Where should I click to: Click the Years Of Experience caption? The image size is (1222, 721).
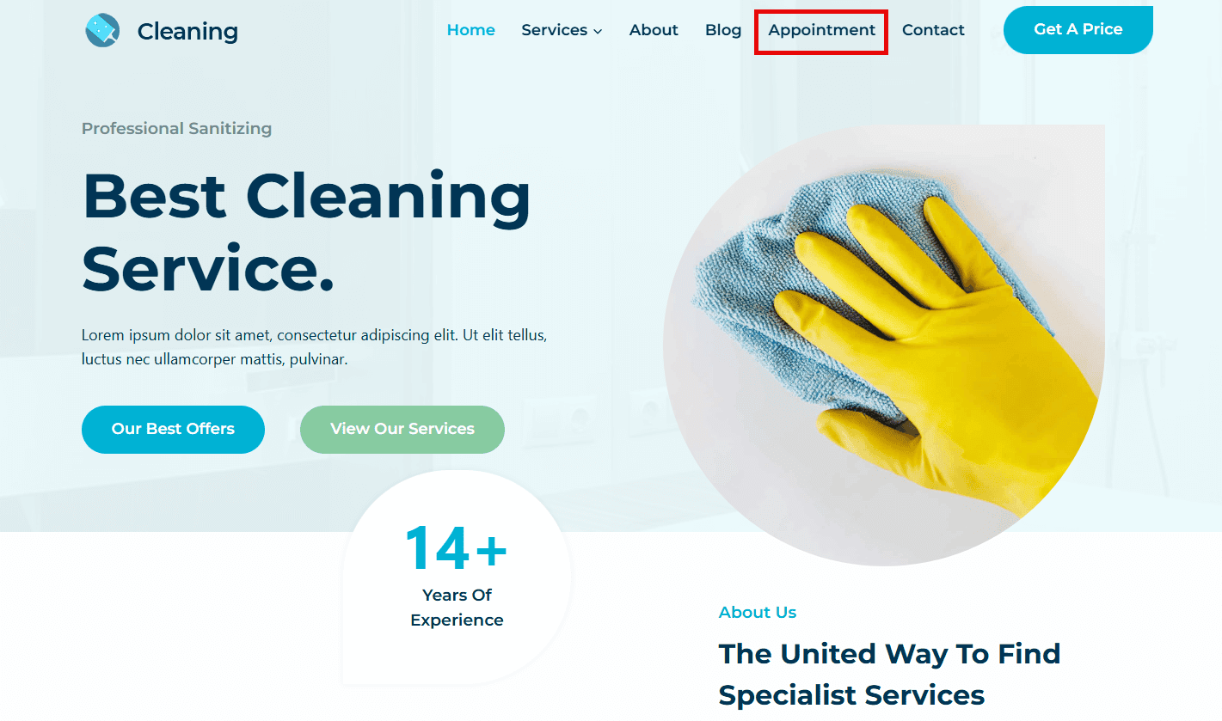[x=457, y=608]
